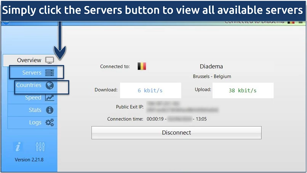The image size is (307, 173).
Task: Click the Overview monitor icon
Action: pyautogui.click(x=50, y=60)
